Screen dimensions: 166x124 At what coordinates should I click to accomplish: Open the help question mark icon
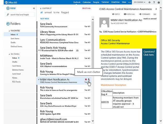click(154, 2)
